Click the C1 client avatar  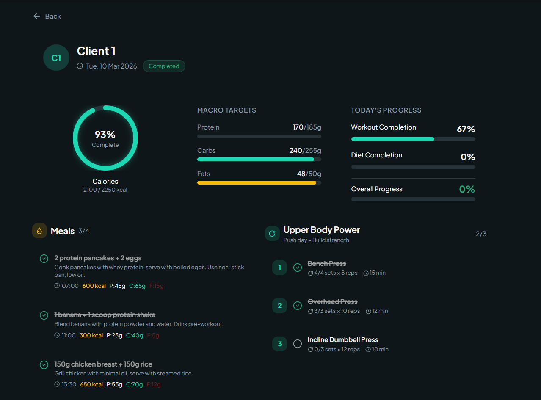(56, 58)
